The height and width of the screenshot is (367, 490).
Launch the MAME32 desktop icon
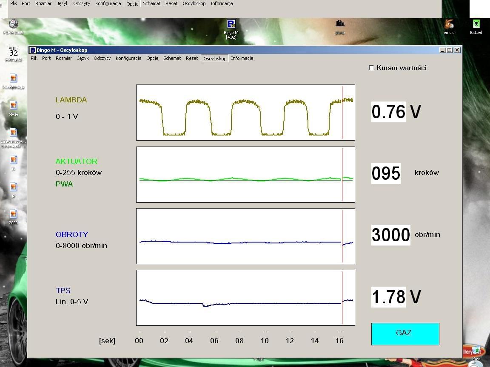14,52
